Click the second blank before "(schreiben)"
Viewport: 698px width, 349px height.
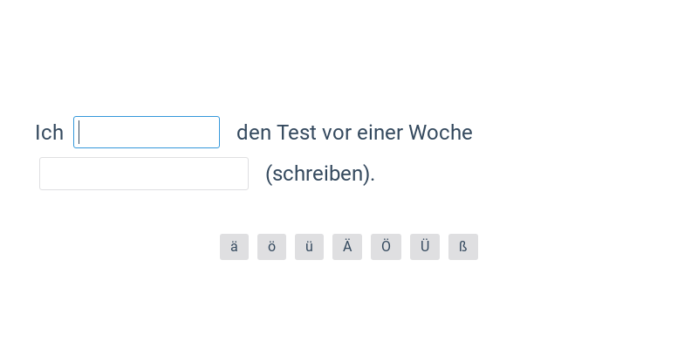coord(144,174)
